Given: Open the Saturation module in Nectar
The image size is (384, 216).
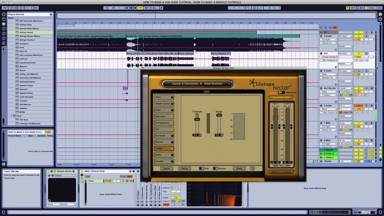Looking at the screenshot, I should pyautogui.click(x=164, y=116).
